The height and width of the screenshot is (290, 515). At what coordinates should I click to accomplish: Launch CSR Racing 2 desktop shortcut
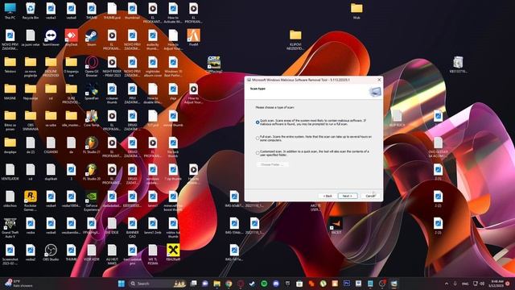coord(214,64)
